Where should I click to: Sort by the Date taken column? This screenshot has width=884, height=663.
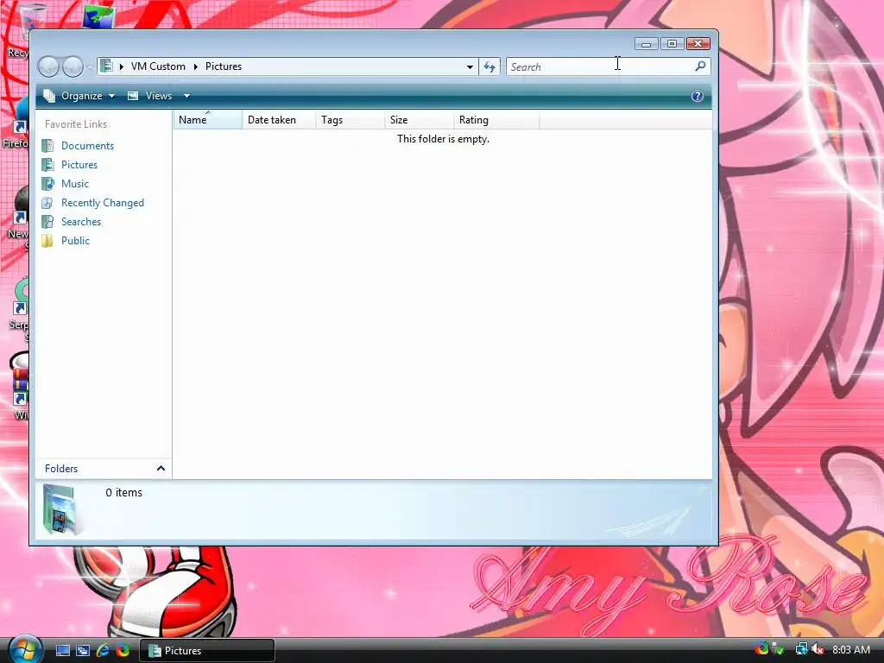(x=279, y=119)
